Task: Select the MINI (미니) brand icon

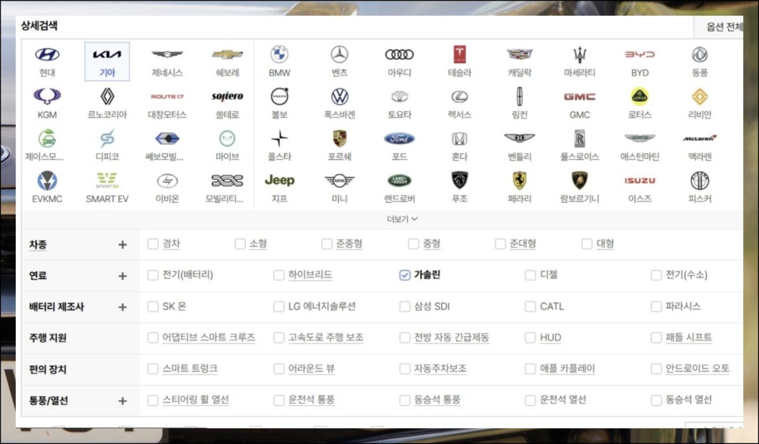Action: coord(340,181)
